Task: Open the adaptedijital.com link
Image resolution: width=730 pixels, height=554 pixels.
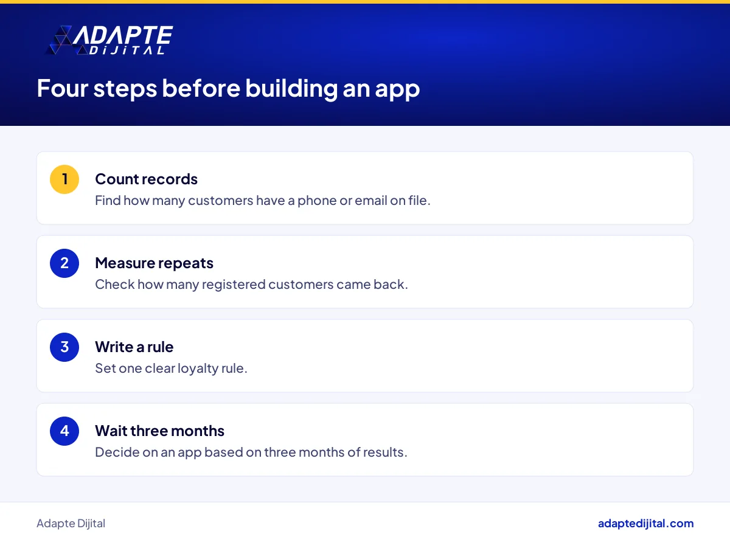Action: coord(645,524)
